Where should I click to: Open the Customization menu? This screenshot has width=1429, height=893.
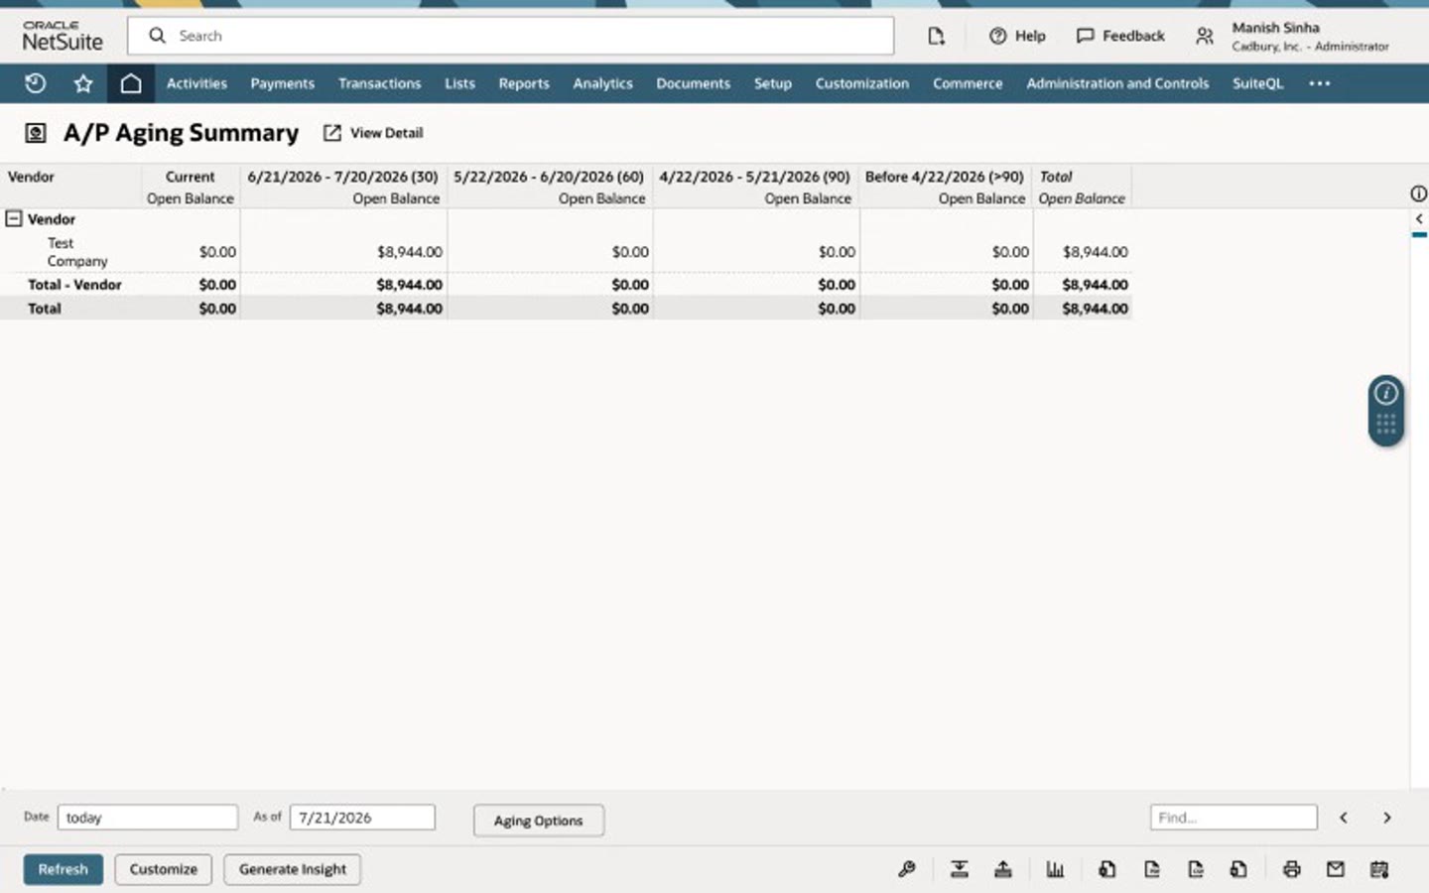coord(861,83)
